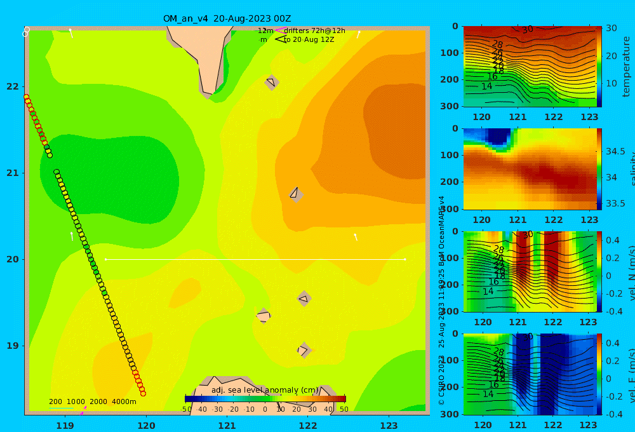Click the white current arrow in the map's upper-left
Screen dimensions: 635x432
(71, 33)
